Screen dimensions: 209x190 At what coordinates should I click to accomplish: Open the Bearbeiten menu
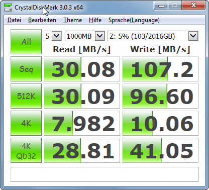(x=42, y=20)
